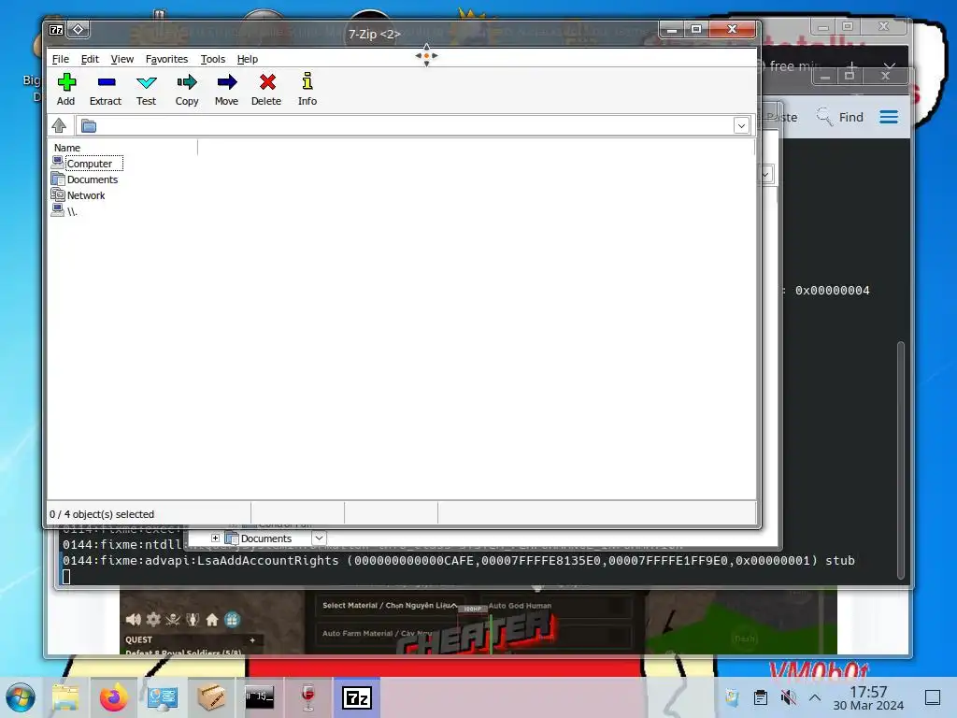This screenshot has width=957, height=718.
Task: Switch to the terminal taskbar item
Action: click(260, 696)
